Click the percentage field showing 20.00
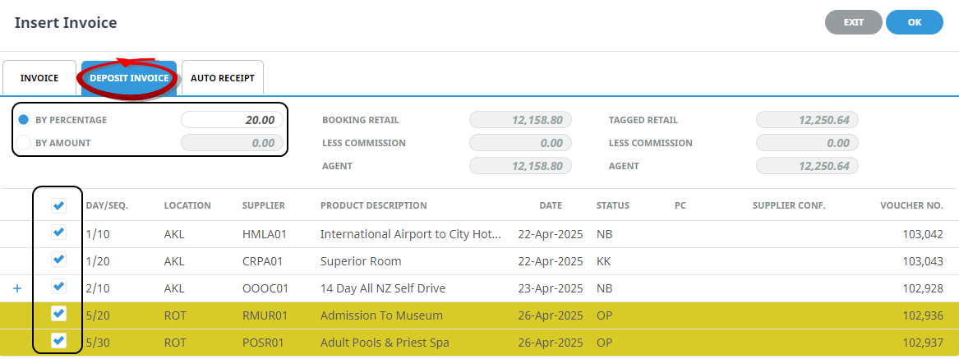This screenshot has height=359, width=959. pyautogui.click(x=232, y=120)
